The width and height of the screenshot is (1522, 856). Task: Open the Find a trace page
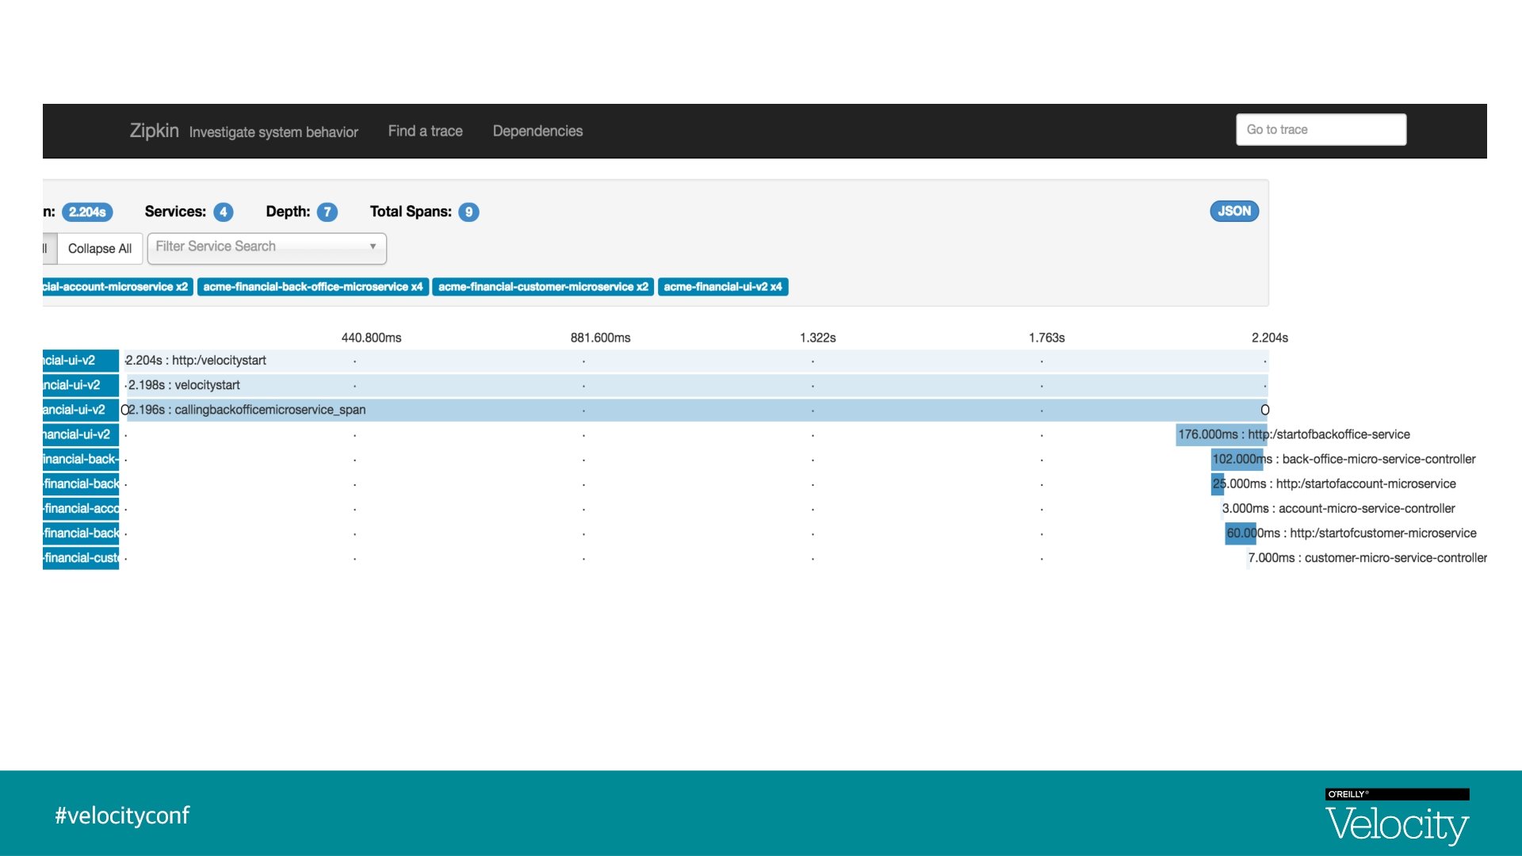[425, 131]
